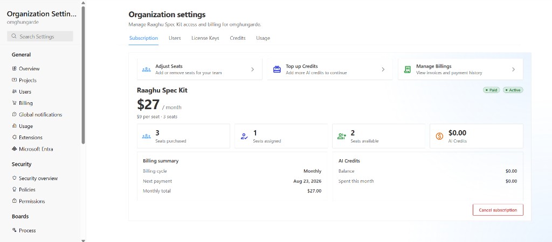Click the Policies lightbulb icon

14,189
